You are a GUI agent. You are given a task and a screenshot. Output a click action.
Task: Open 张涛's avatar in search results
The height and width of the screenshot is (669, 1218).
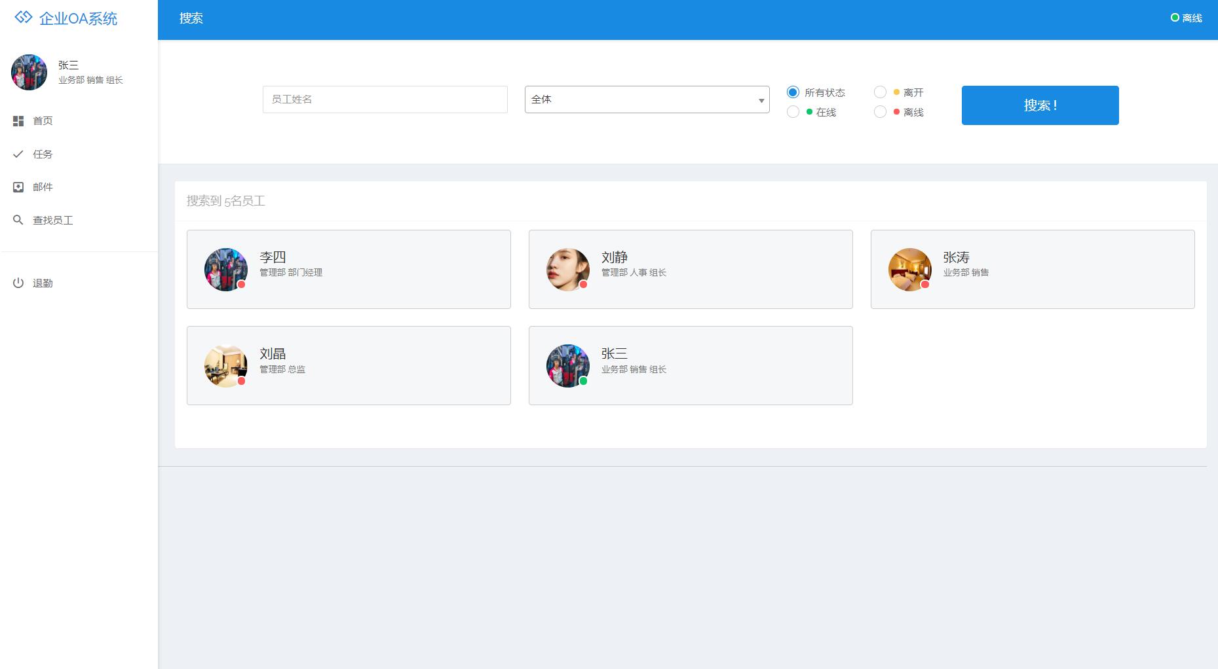[910, 270]
